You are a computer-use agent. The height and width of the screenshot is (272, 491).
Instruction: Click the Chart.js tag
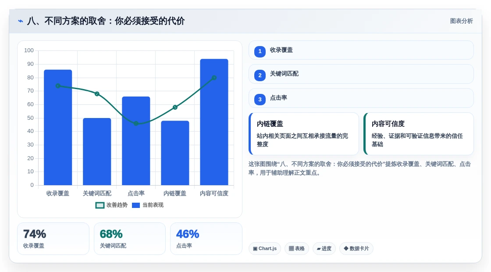pyautogui.click(x=265, y=248)
